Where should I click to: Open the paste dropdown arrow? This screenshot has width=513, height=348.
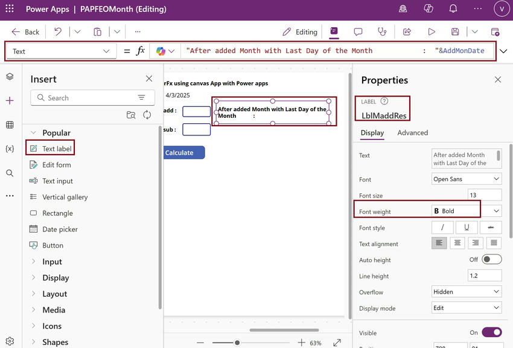[x=117, y=32]
